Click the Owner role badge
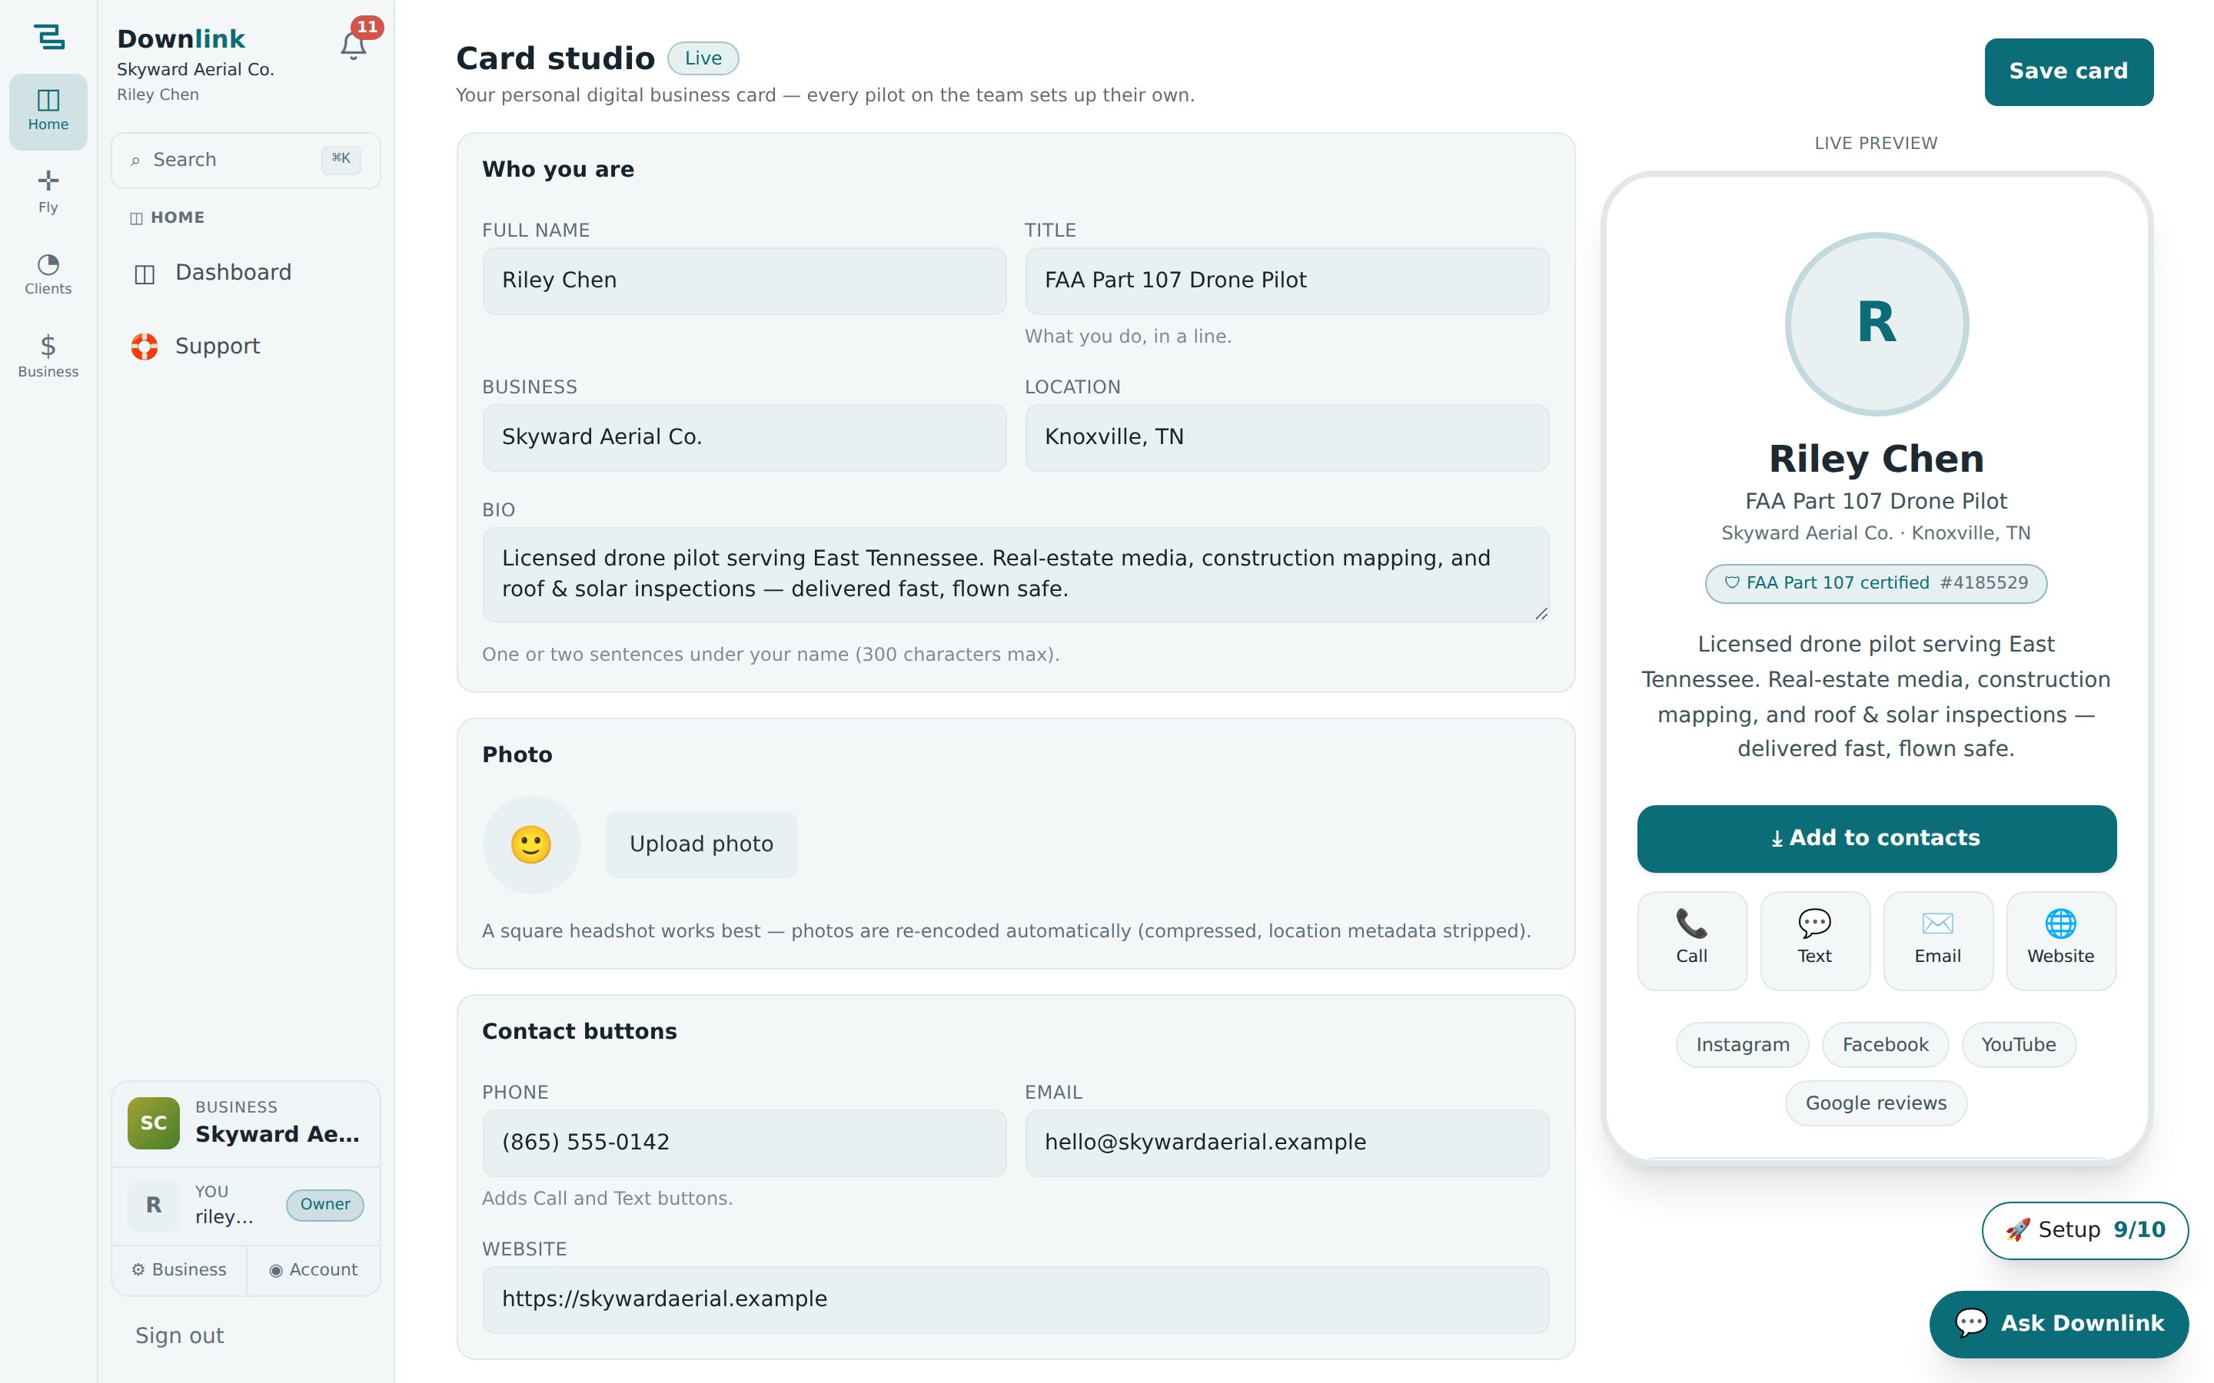Image resolution: width=2214 pixels, height=1383 pixels. point(324,1206)
